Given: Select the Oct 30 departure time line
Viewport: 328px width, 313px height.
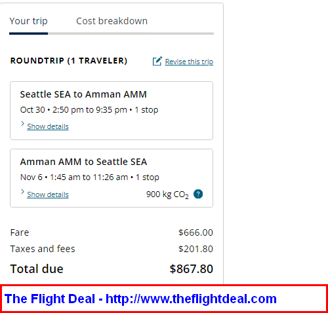Looking at the screenshot, I should click(x=89, y=110).
